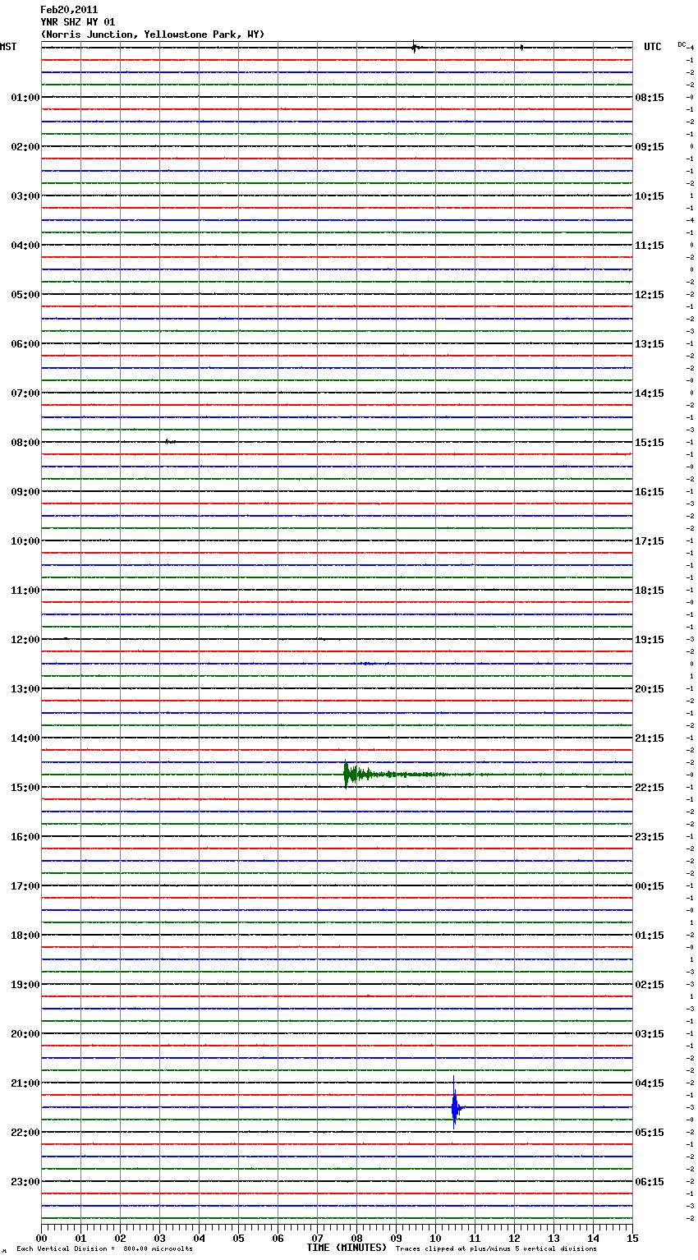Click the 04:15 UTC time label
The width and height of the screenshot is (698, 1260).
pyautogui.click(x=650, y=1083)
